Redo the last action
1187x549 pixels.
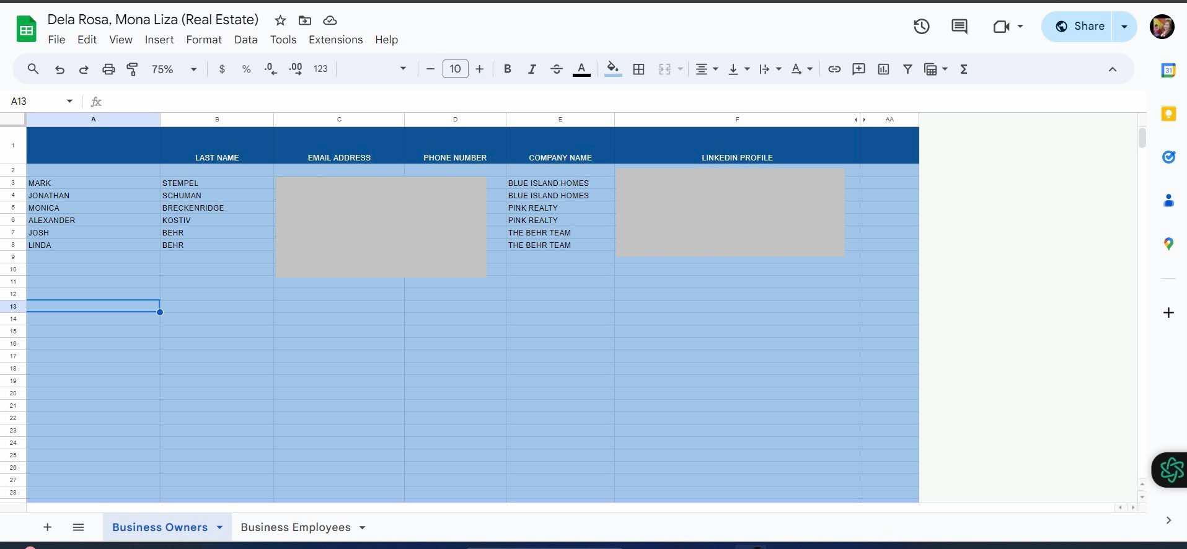click(84, 69)
